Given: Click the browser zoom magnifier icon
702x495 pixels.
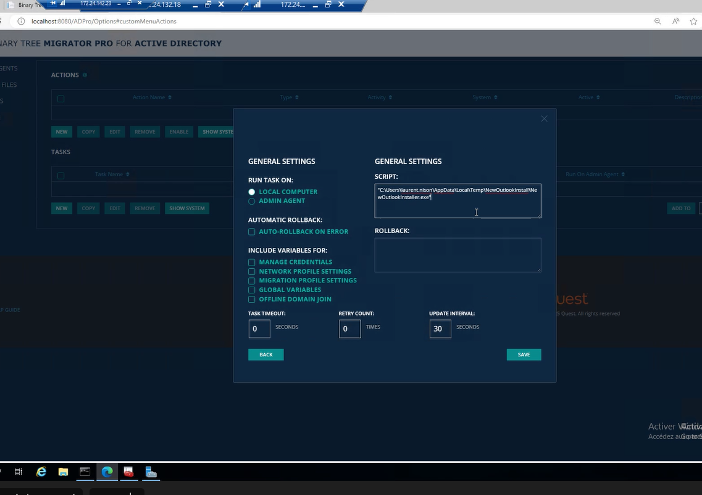Looking at the screenshot, I should [x=657, y=21].
